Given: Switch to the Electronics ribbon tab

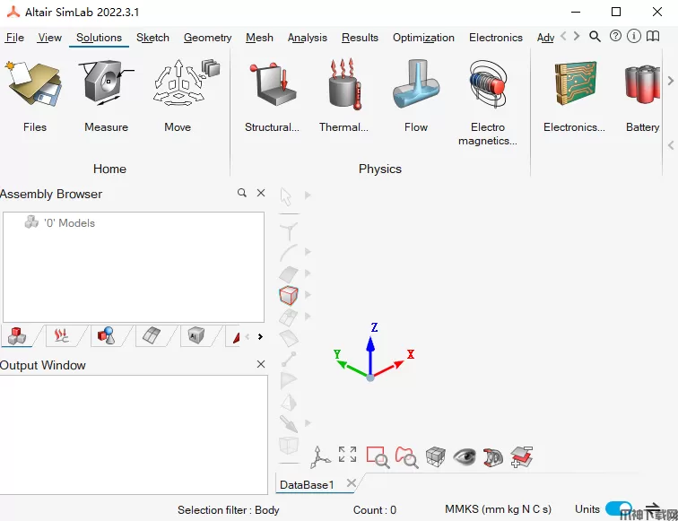Looking at the screenshot, I should (x=496, y=38).
